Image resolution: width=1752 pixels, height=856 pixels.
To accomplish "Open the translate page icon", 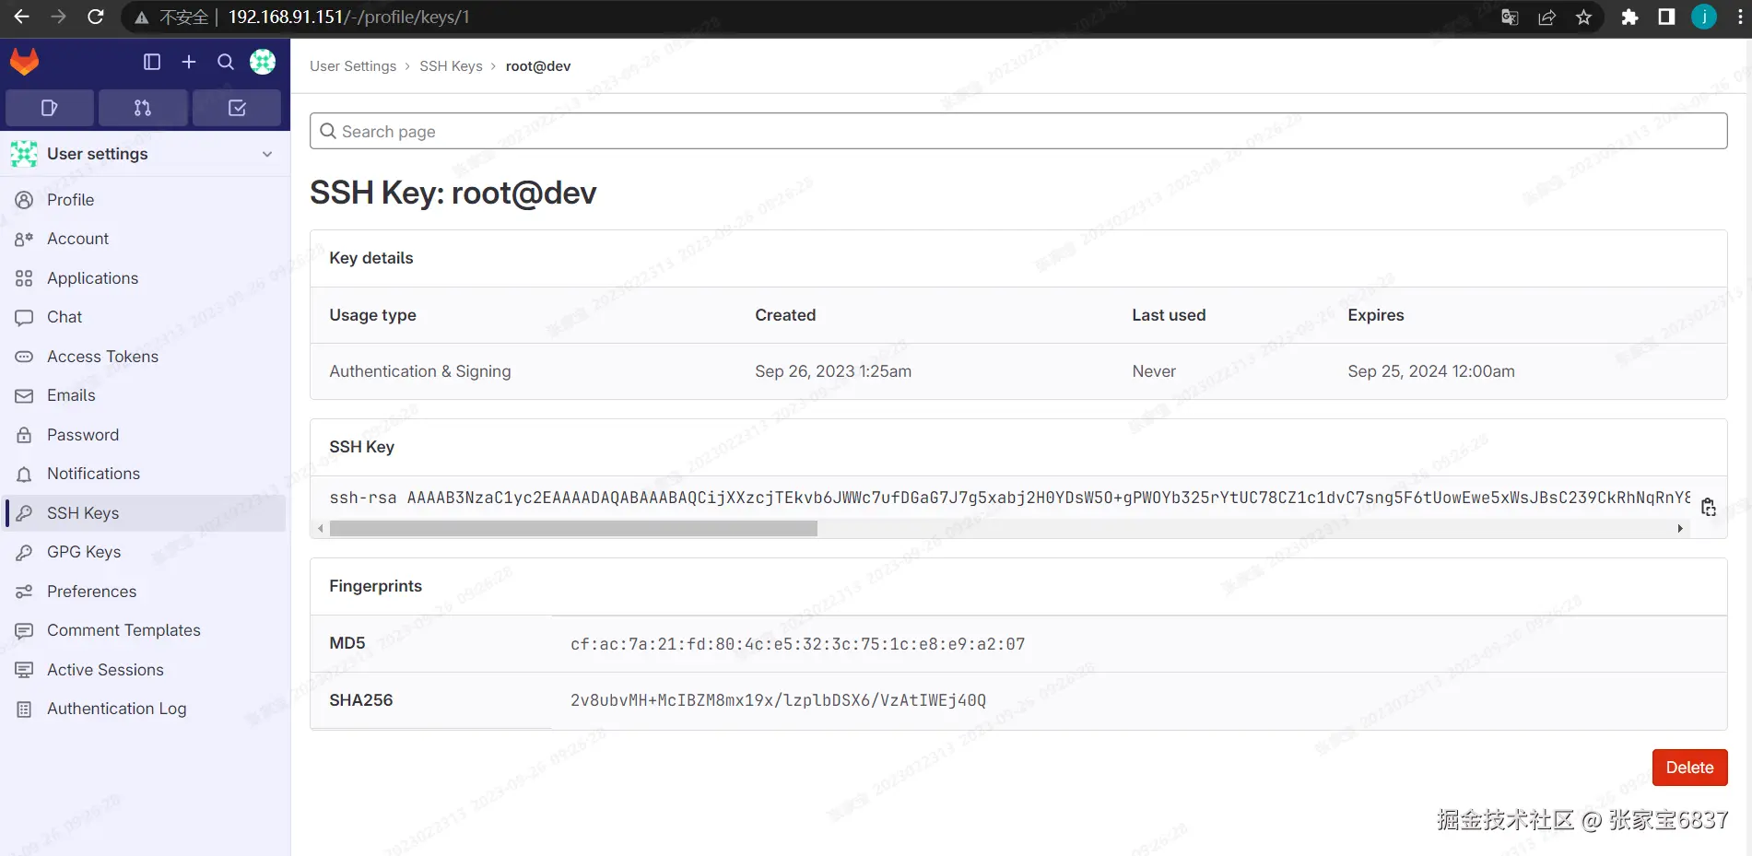I will coord(1510,17).
